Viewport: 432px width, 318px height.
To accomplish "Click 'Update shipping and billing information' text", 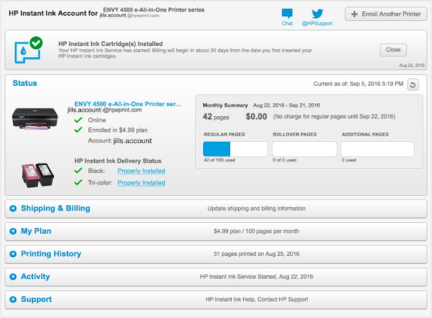I will 256,209.
